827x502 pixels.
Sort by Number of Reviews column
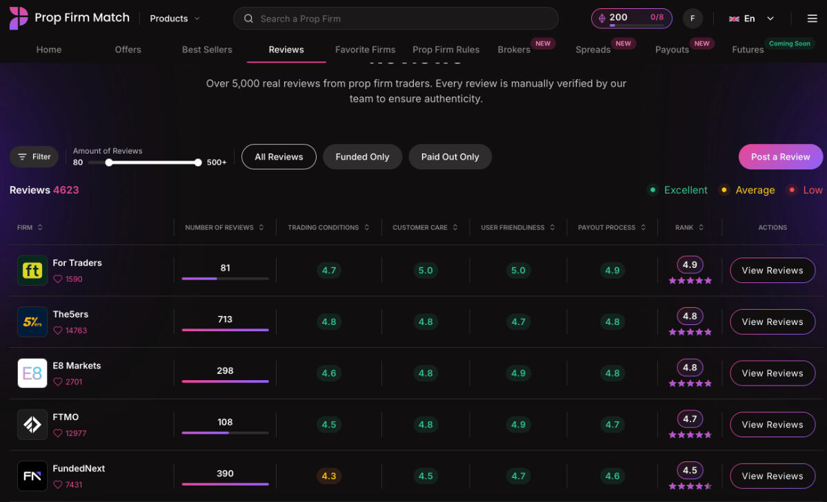(224, 227)
